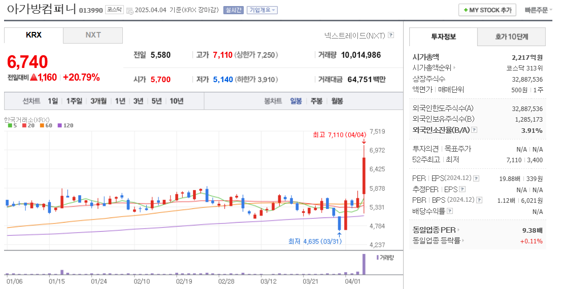The width and height of the screenshot is (561, 289).
Task: Click the 거래량 value 10,014,986
Action: click(360, 55)
